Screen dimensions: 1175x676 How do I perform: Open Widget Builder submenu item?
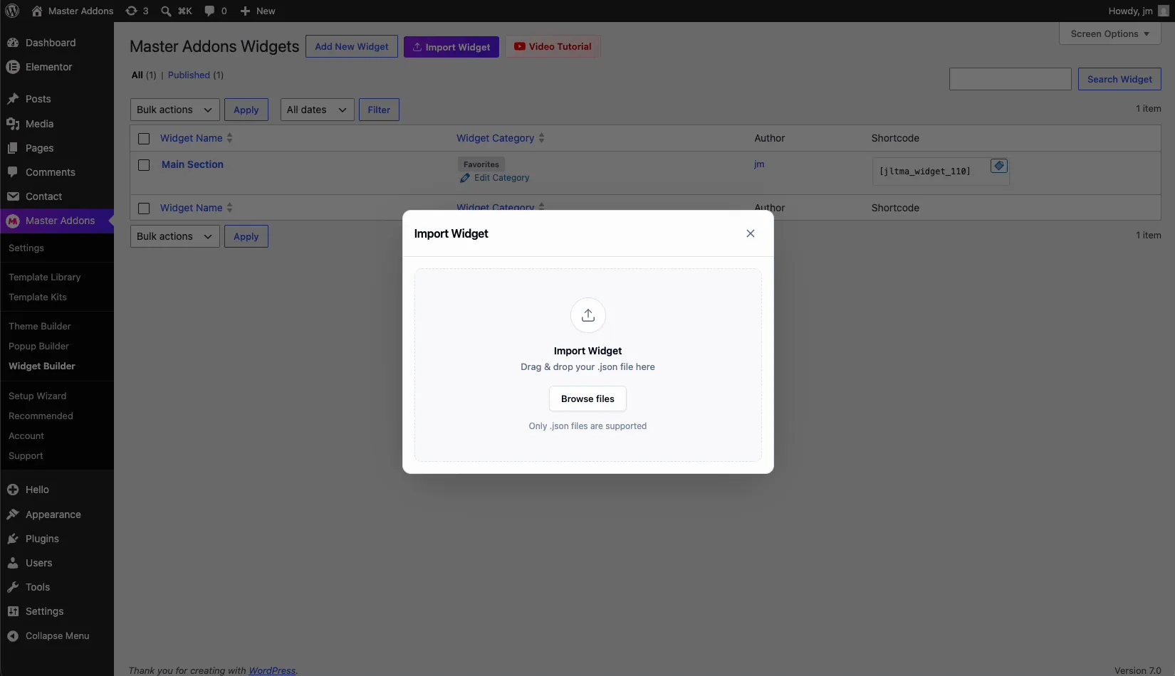pyautogui.click(x=42, y=366)
